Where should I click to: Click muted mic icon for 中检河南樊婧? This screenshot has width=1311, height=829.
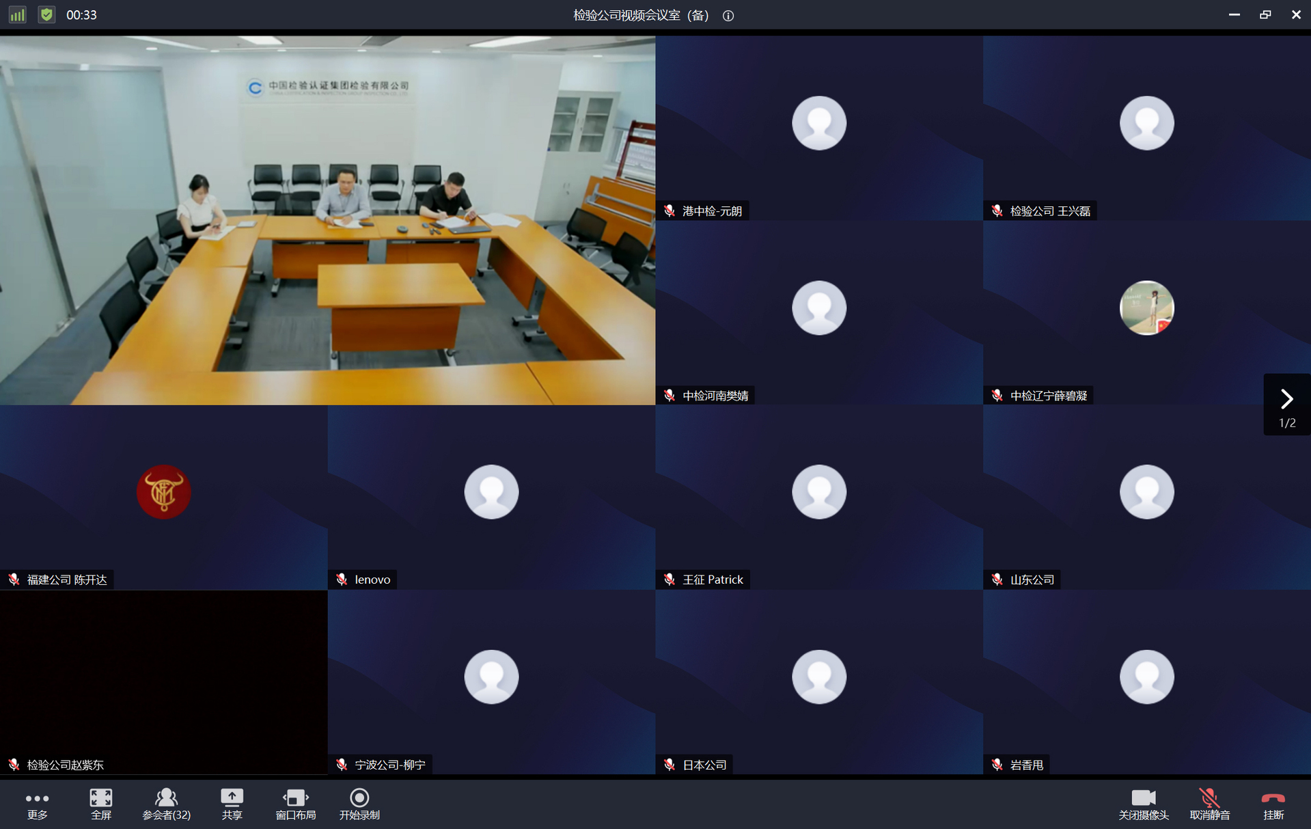click(x=670, y=396)
